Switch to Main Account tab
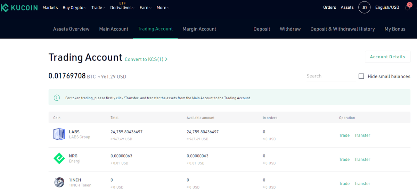Image resolution: width=417 pixels, height=191 pixels. pos(114,29)
